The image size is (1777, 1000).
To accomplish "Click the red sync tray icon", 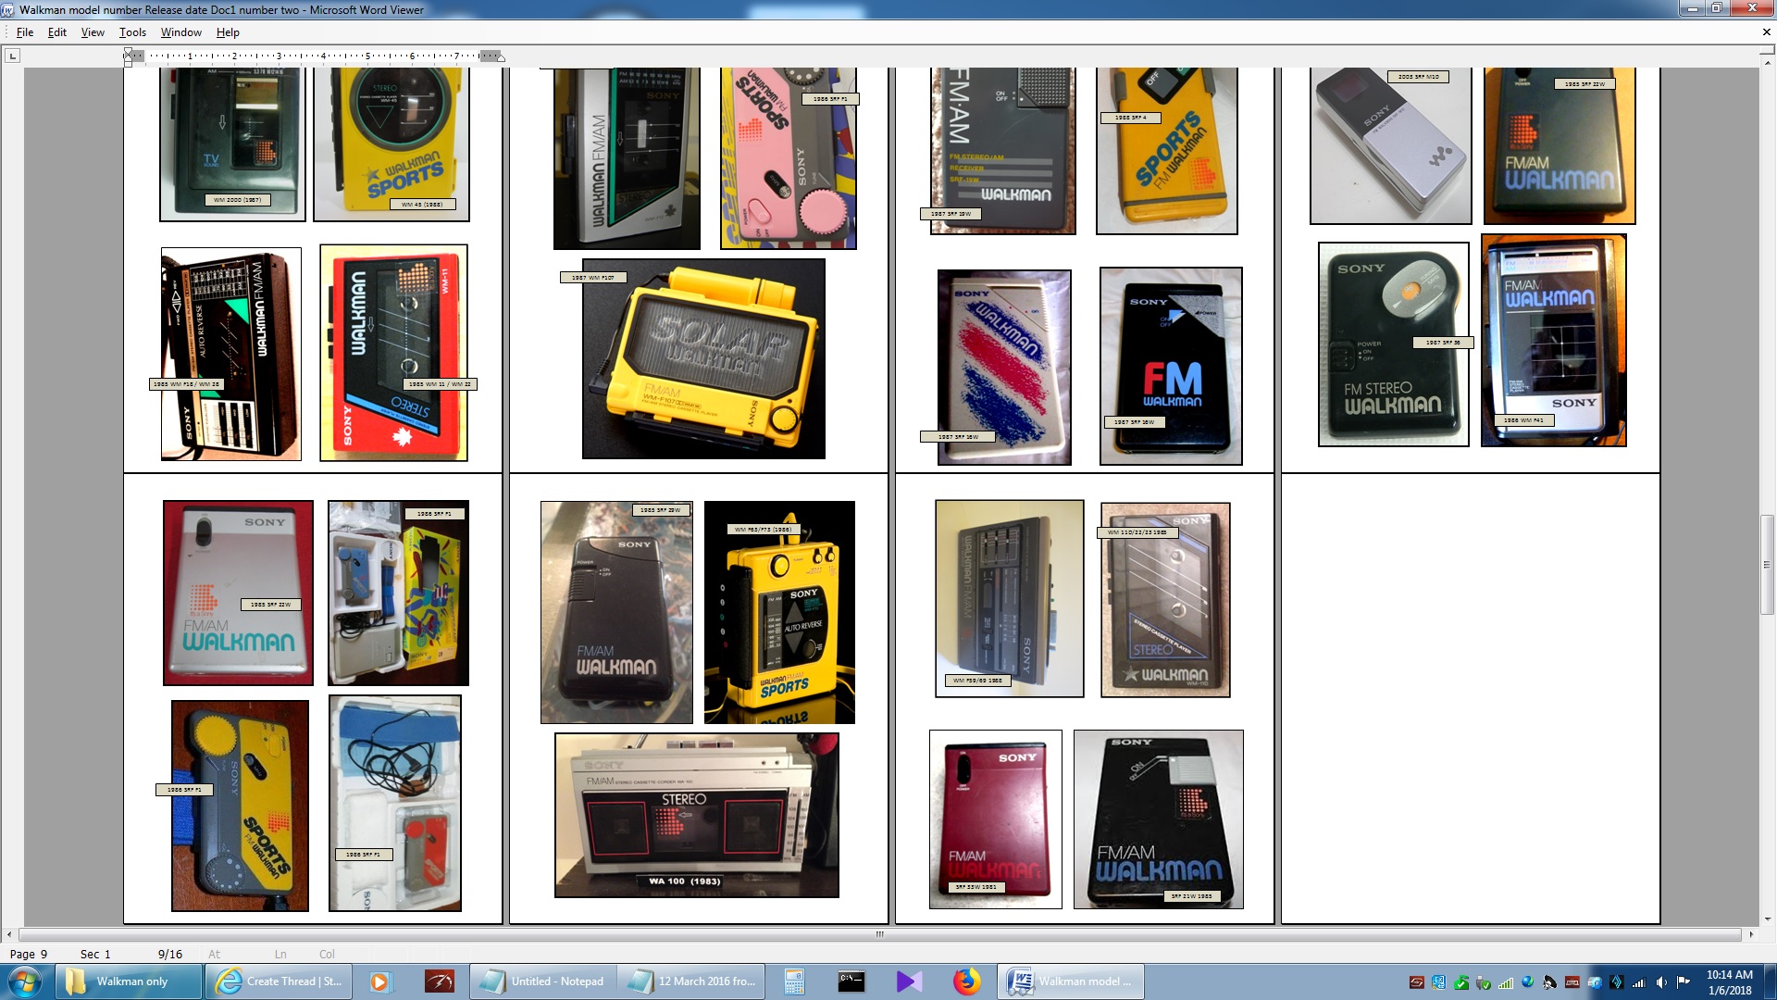I will [1416, 982].
